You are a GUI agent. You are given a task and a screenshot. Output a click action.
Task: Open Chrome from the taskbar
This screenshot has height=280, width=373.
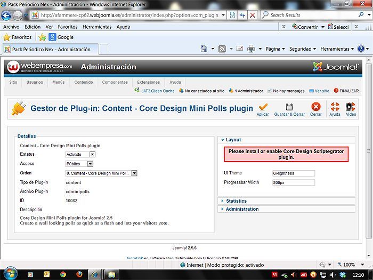[x=63, y=275]
